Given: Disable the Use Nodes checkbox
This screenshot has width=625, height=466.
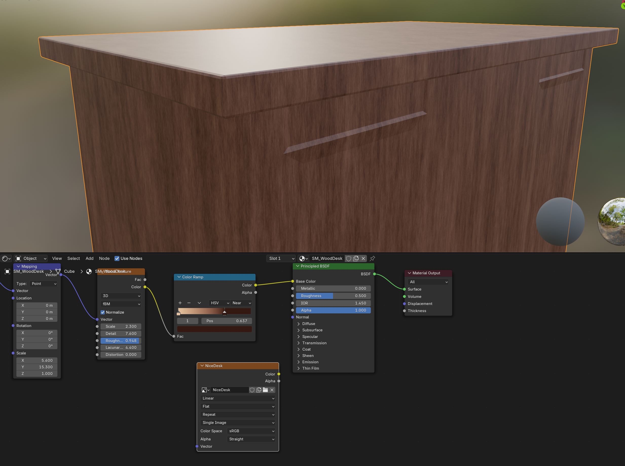Looking at the screenshot, I should (117, 258).
